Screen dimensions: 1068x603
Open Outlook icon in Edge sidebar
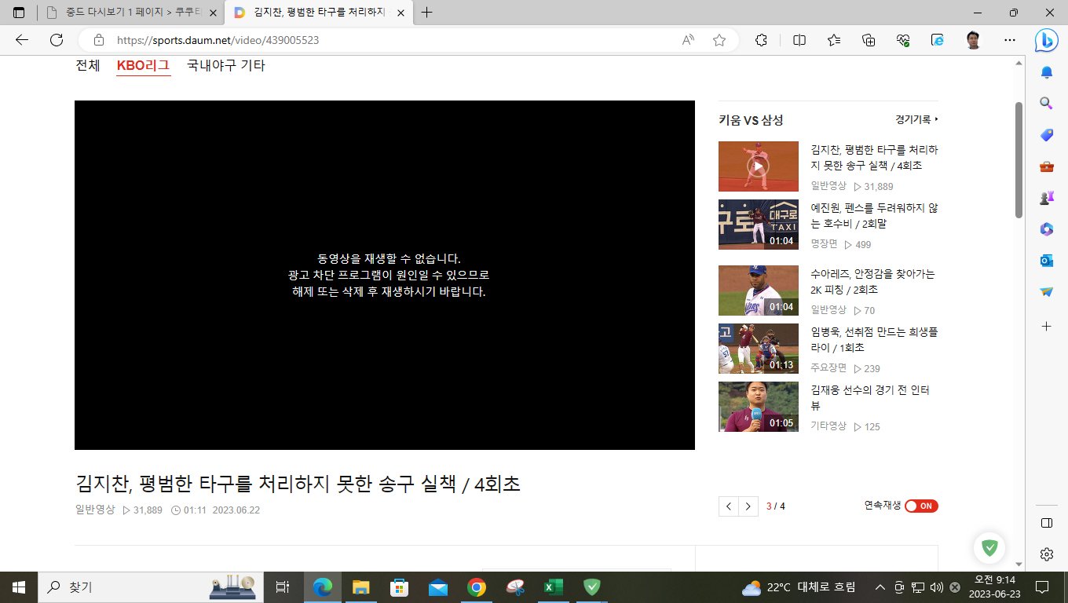click(1046, 260)
